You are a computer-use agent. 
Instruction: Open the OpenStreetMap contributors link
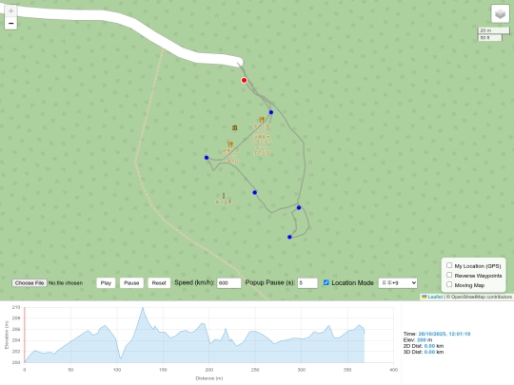(x=482, y=297)
